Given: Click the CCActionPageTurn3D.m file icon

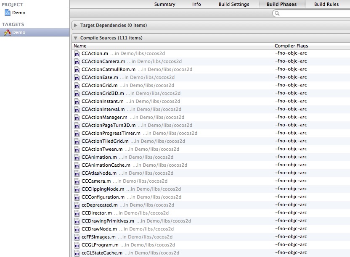Looking at the screenshot, I should tap(77, 126).
